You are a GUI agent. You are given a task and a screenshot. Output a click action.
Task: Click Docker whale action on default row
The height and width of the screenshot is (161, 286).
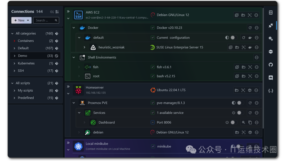click(x=250, y=38)
